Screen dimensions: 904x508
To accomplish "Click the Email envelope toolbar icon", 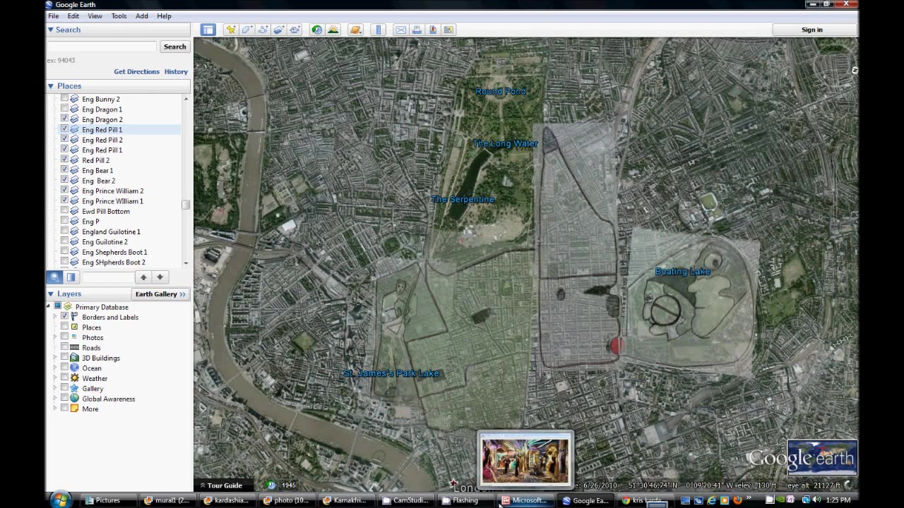I will click(400, 30).
